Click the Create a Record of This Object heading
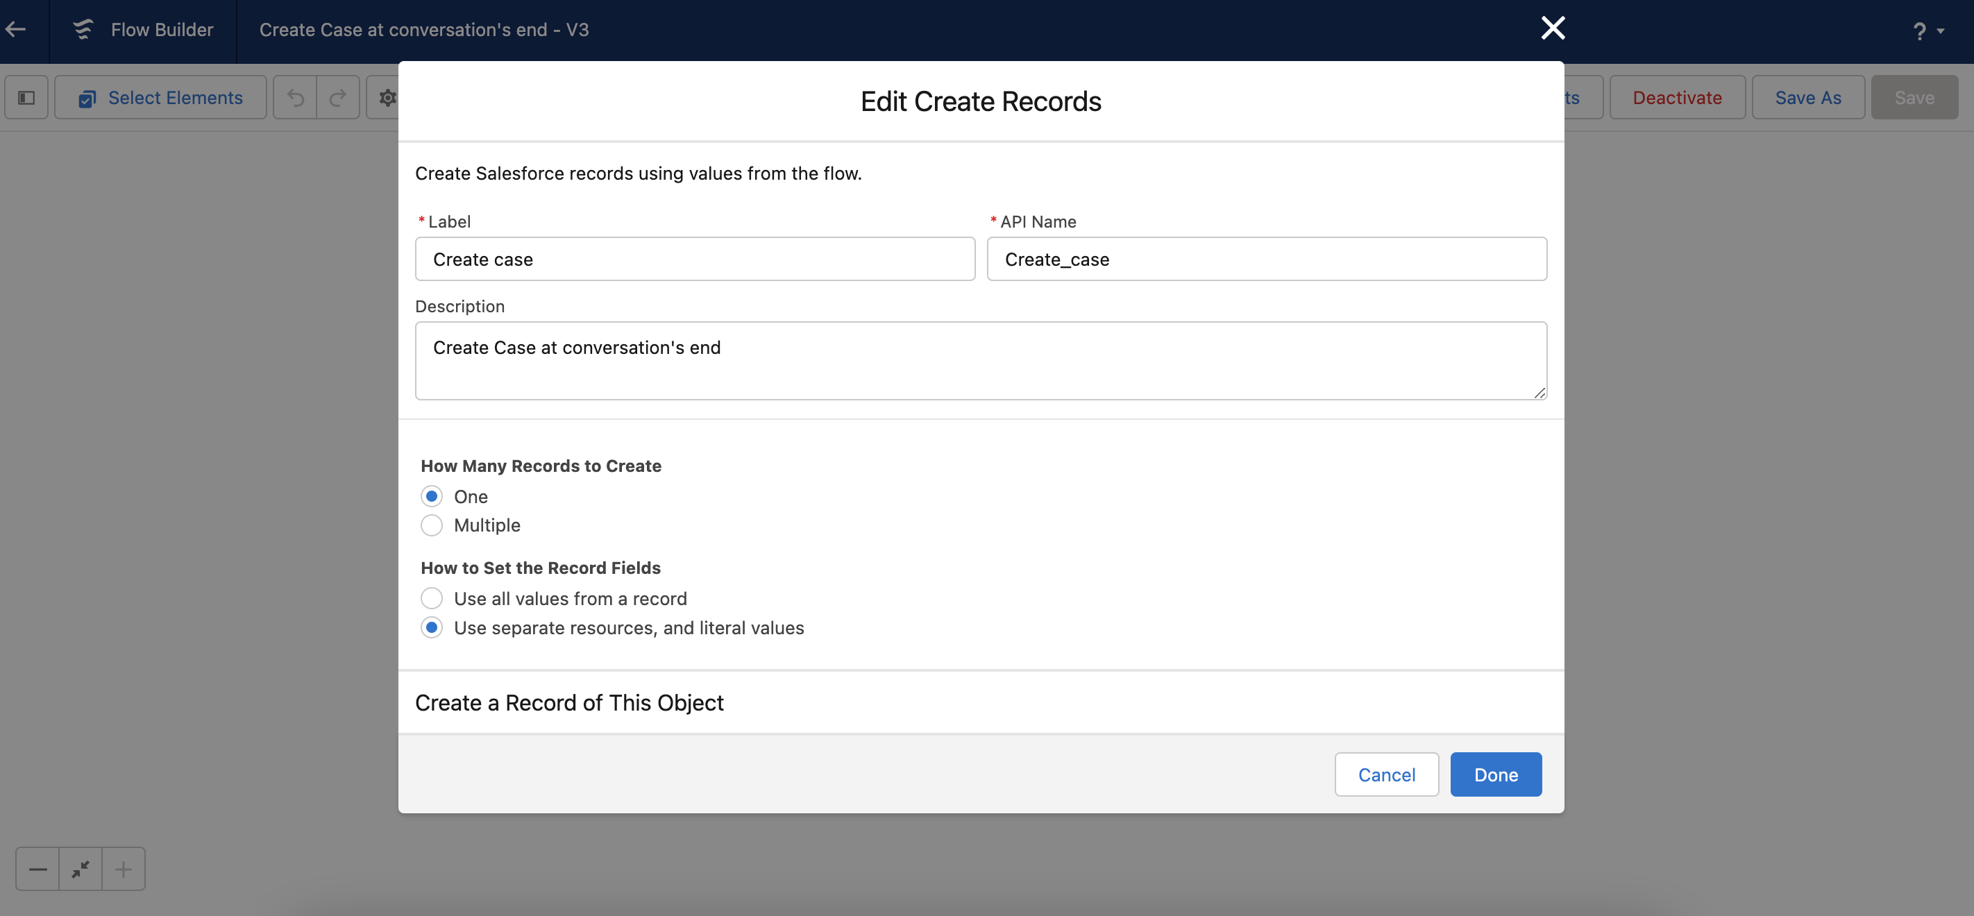The height and width of the screenshot is (916, 1974). point(569,702)
